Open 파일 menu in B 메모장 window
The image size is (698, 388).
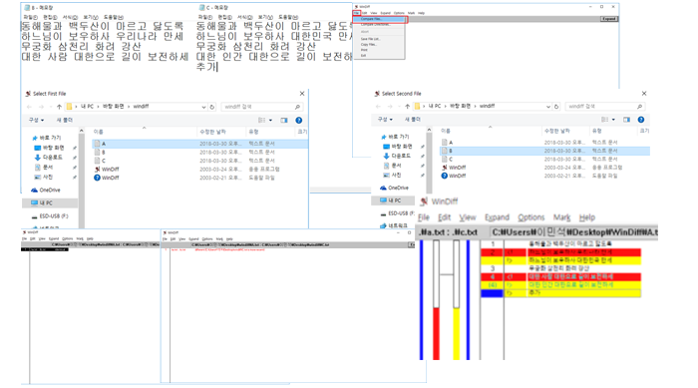click(30, 17)
